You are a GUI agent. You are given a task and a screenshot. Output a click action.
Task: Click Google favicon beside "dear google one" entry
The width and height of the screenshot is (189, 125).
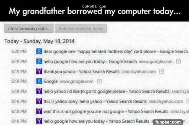coord(39,52)
